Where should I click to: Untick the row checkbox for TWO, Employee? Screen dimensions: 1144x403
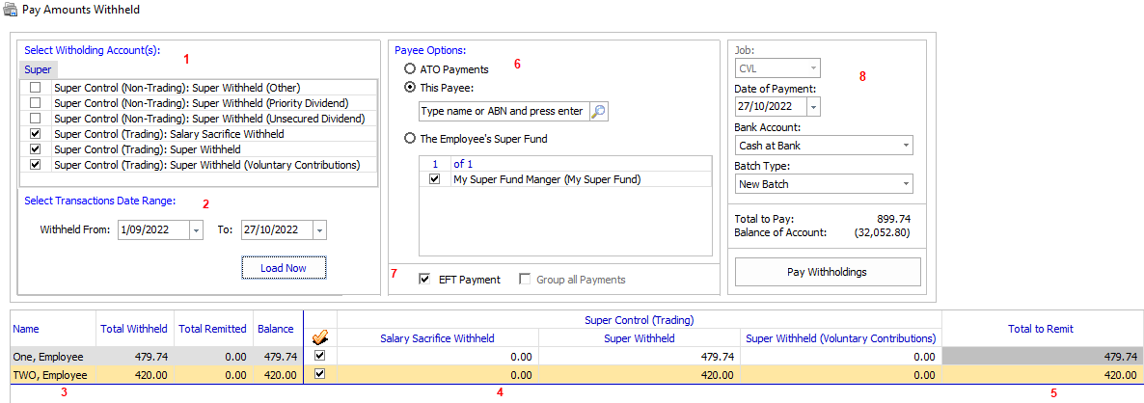pos(319,374)
